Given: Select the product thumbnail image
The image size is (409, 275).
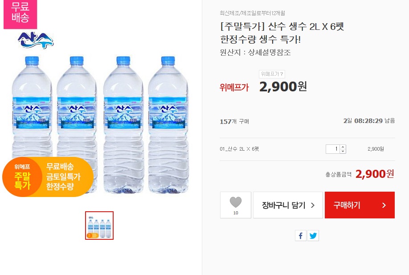Looking at the screenshot, I should pyautogui.click(x=99, y=226).
